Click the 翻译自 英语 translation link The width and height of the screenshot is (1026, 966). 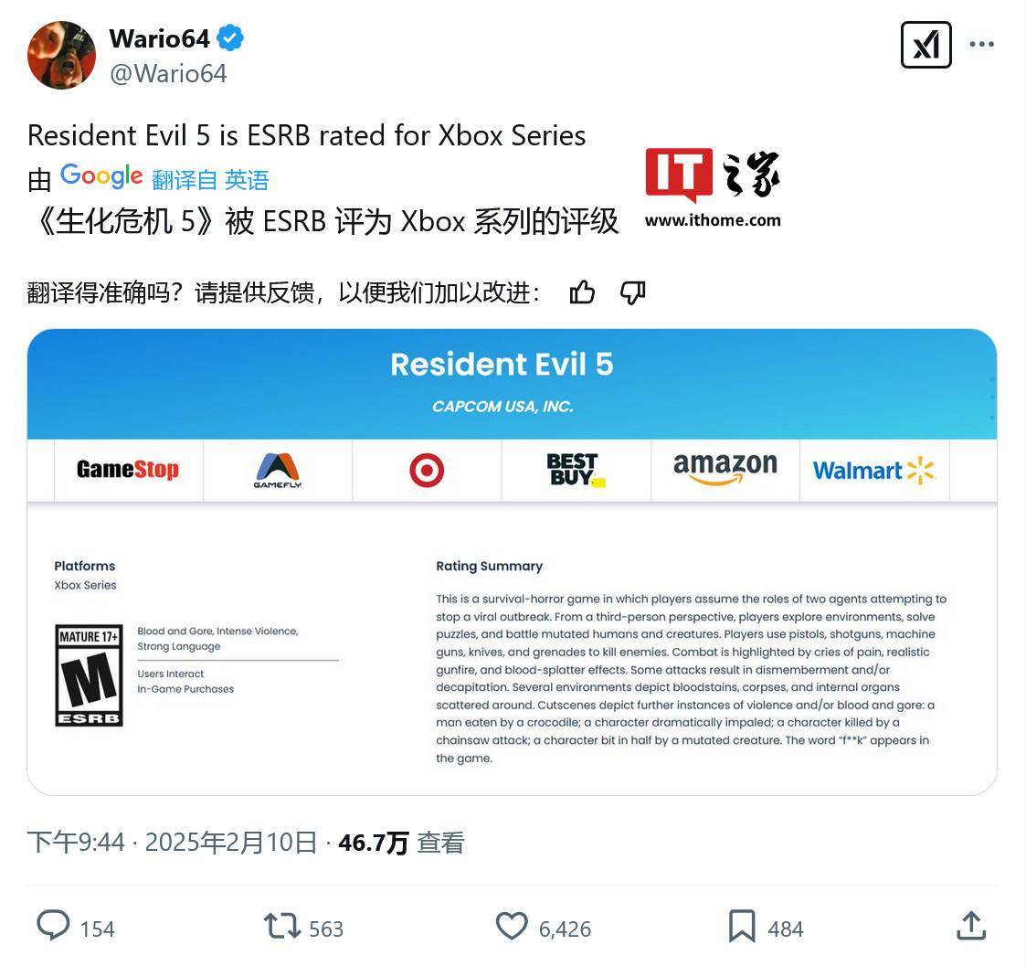click(210, 180)
